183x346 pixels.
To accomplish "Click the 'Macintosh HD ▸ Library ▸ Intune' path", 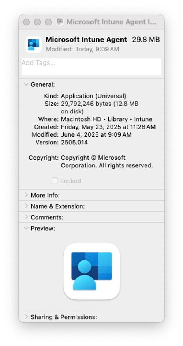I will 107,119.
